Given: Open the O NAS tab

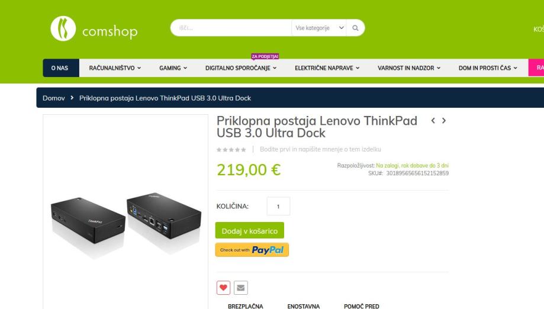Looking at the screenshot, I should coord(61,68).
